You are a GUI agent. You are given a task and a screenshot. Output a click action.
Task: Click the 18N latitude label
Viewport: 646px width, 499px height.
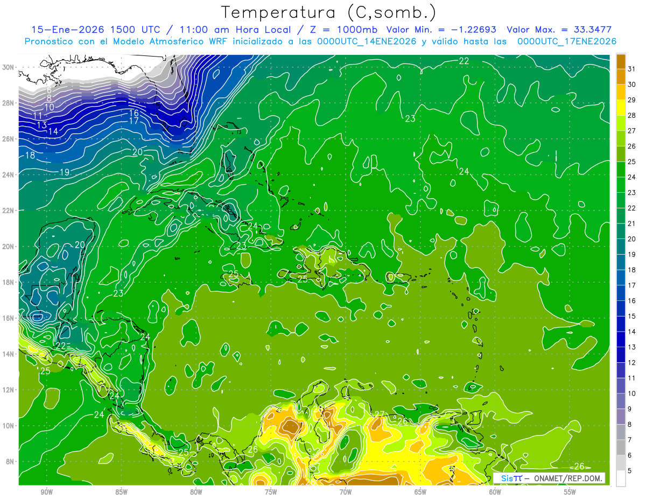point(8,282)
